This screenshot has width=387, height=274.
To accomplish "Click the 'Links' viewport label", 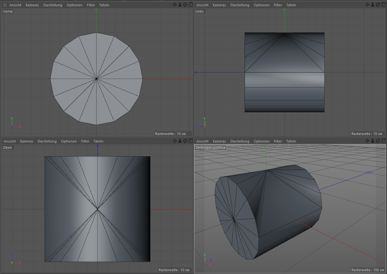I will point(200,11).
